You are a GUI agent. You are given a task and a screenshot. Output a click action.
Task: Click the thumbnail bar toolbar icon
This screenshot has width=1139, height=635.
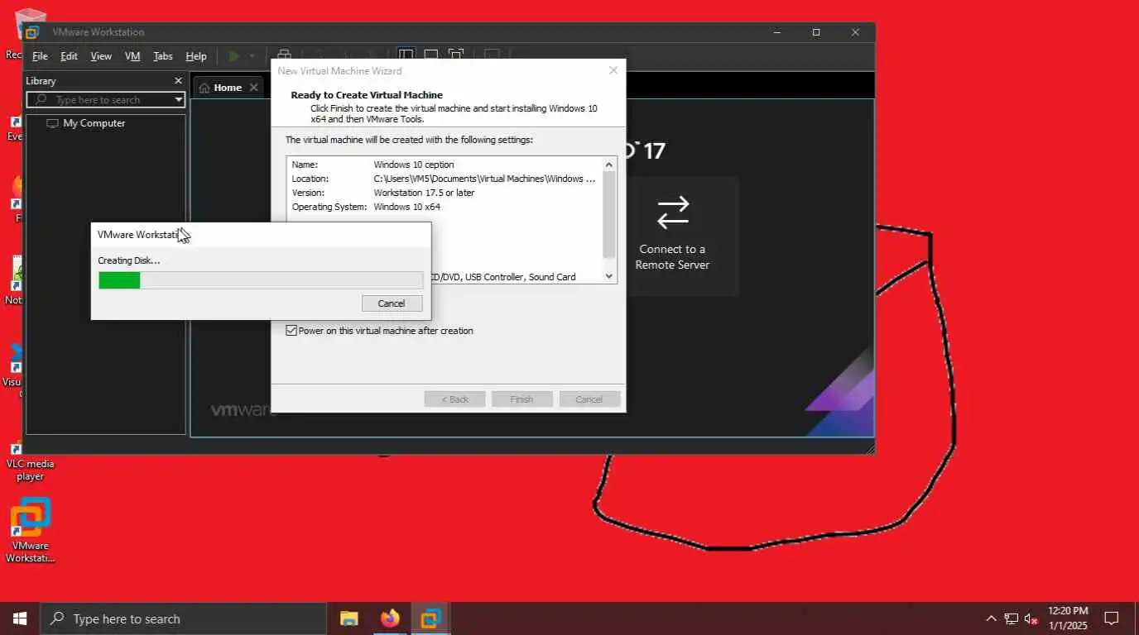[431, 56]
